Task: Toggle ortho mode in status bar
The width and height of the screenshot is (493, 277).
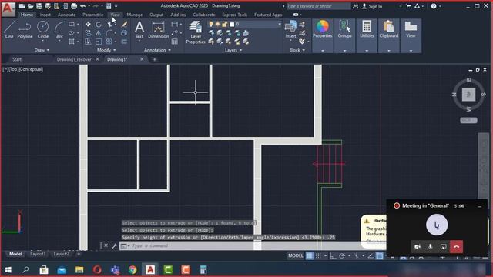Action: [x=334, y=255]
